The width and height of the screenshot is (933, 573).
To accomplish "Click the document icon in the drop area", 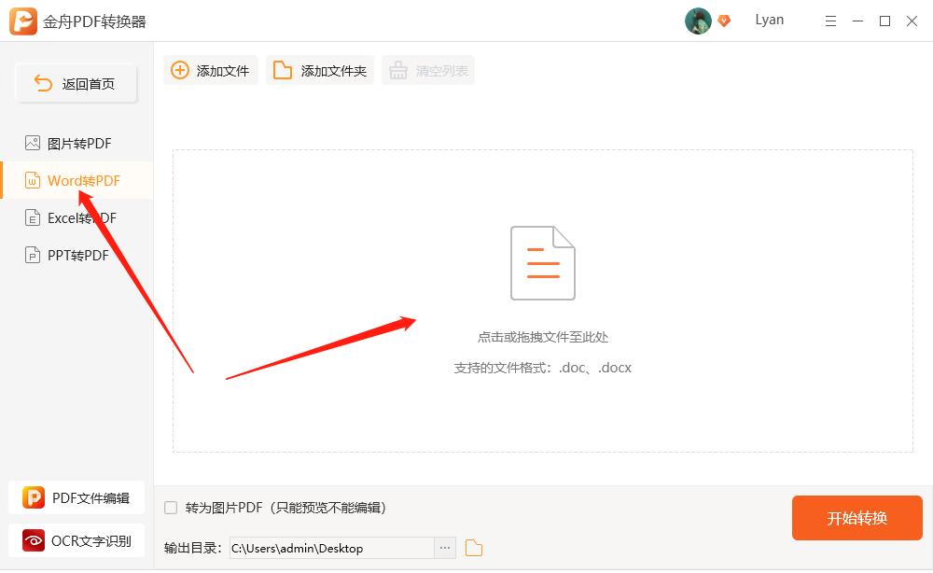I will [543, 262].
